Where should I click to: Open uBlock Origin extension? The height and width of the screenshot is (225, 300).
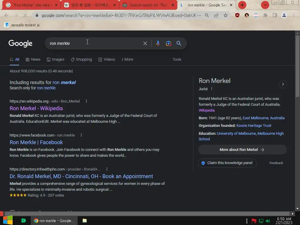pyautogui.click(x=237, y=15)
